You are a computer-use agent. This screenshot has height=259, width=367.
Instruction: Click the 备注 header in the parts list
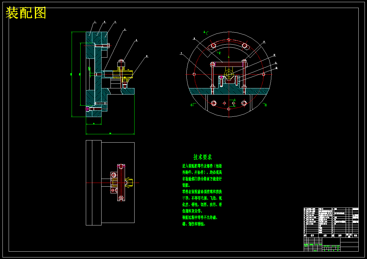pos(356,236)
